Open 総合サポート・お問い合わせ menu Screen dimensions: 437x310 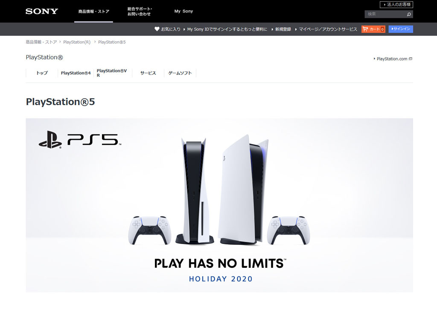point(140,11)
